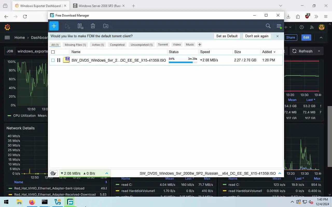This screenshot has width=332, height=207.
Task: Open browser downloads panel
Action: [x=288, y=17]
